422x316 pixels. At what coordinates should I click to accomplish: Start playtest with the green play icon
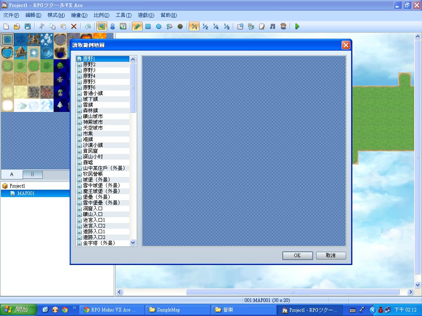click(297, 26)
